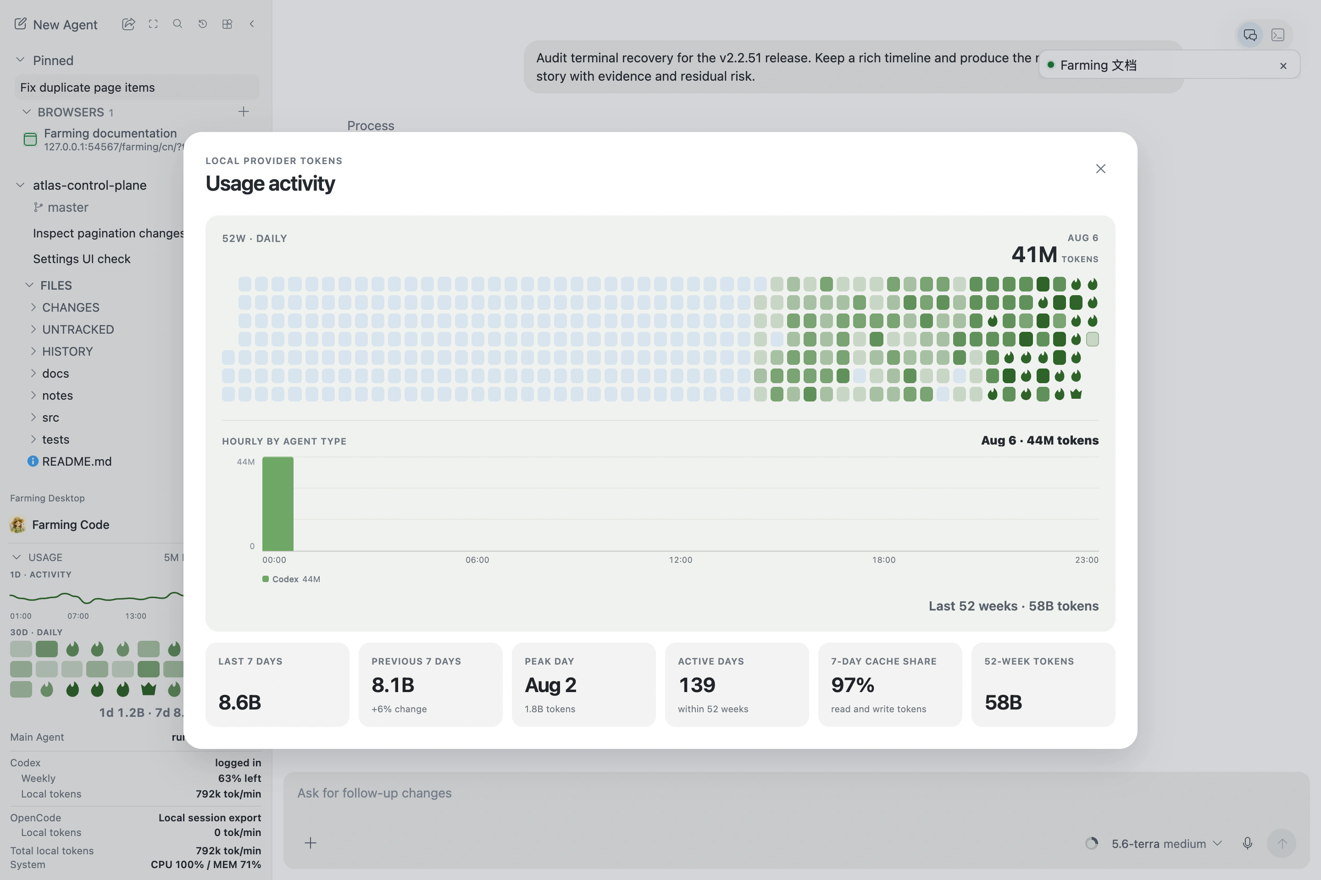Add attachment with plus icon in prompt bar
Screen dimensions: 1321x880
[311, 843]
